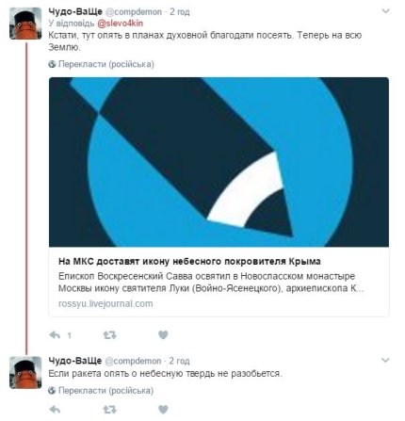This screenshot has width=405, height=421.
Task: Open the first tweet's chevron options menu
Action: point(385,11)
